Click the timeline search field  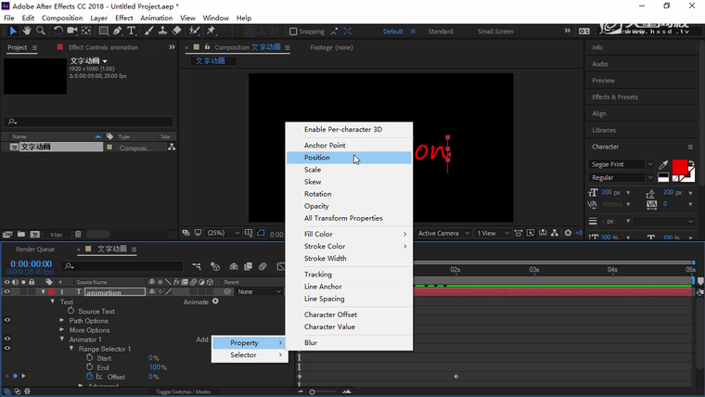121,266
